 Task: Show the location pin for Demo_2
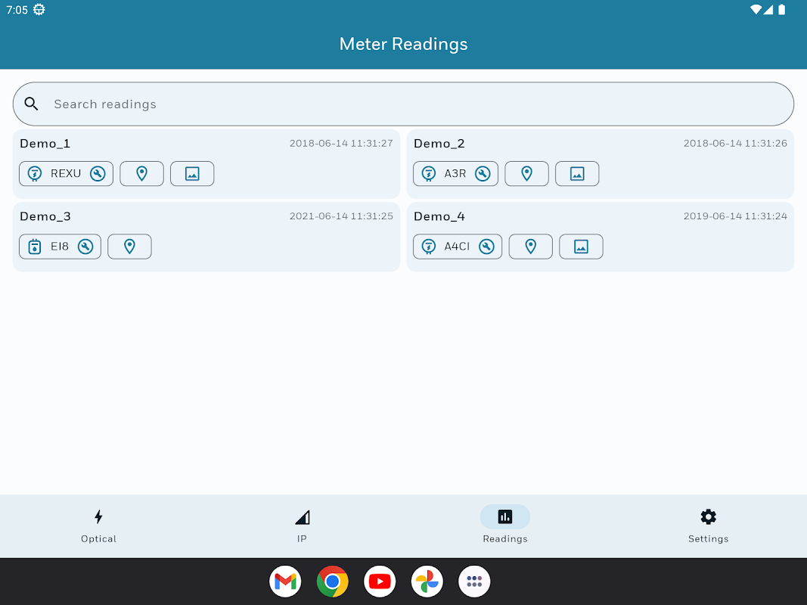526,173
